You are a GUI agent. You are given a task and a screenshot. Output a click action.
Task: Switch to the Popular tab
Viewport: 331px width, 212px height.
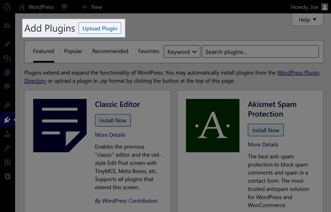(x=73, y=51)
